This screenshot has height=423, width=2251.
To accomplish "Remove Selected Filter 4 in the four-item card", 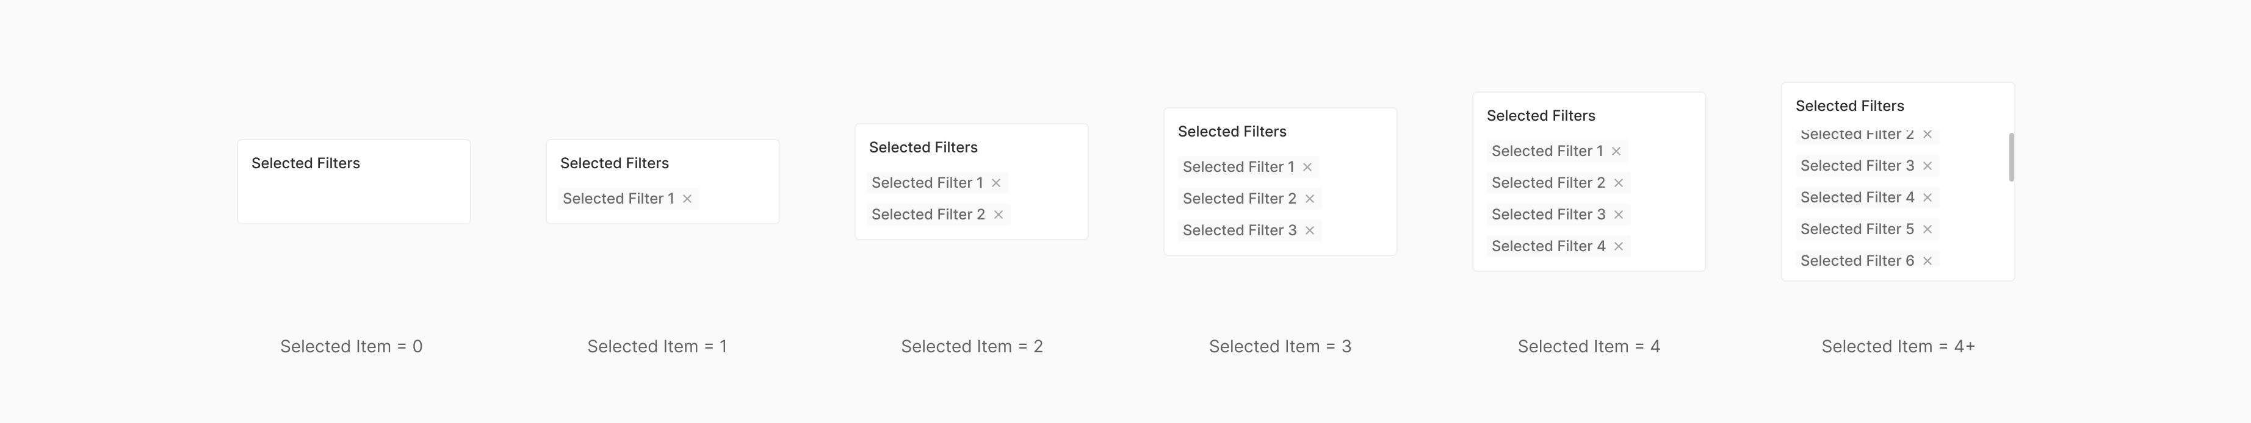I will click(x=1619, y=246).
